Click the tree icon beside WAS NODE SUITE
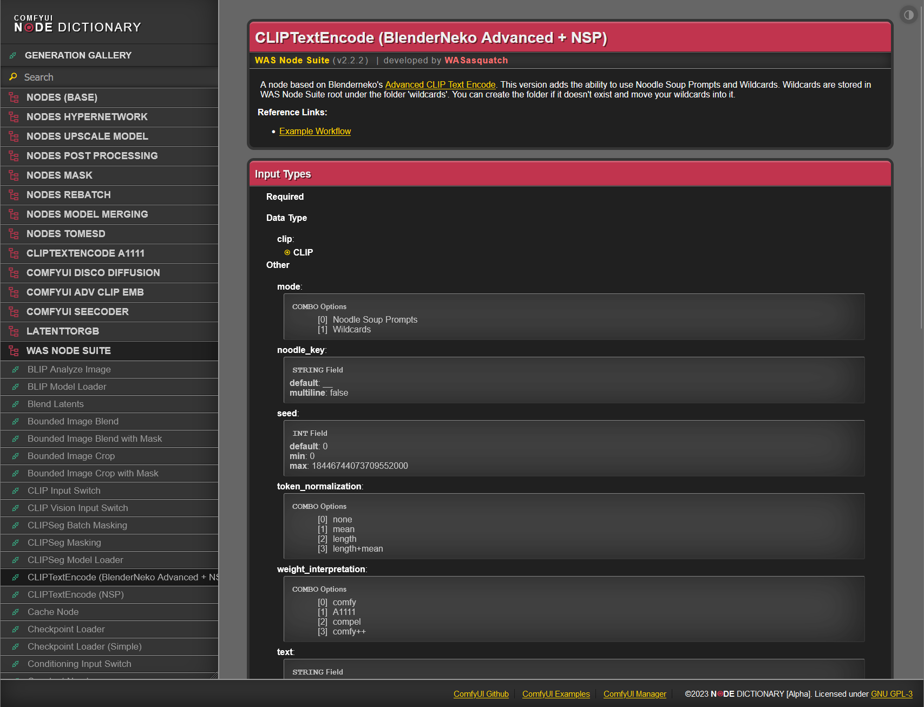Image resolution: width=924 pixels, height=707 pixels. click(x=14, y=351)
